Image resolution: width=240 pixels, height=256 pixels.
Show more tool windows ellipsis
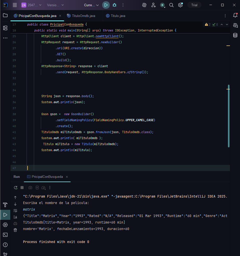pos(5,38)
